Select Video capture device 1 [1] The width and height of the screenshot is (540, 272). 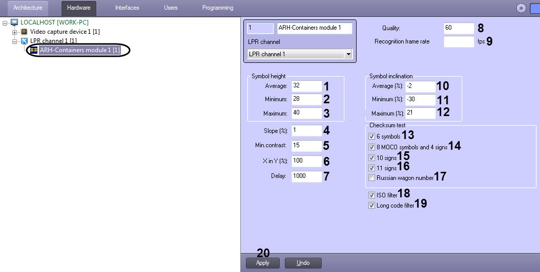pos(65,32)
